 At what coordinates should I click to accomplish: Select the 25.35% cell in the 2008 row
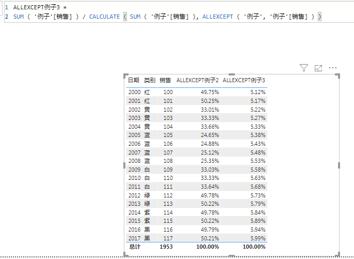point(210,161)
